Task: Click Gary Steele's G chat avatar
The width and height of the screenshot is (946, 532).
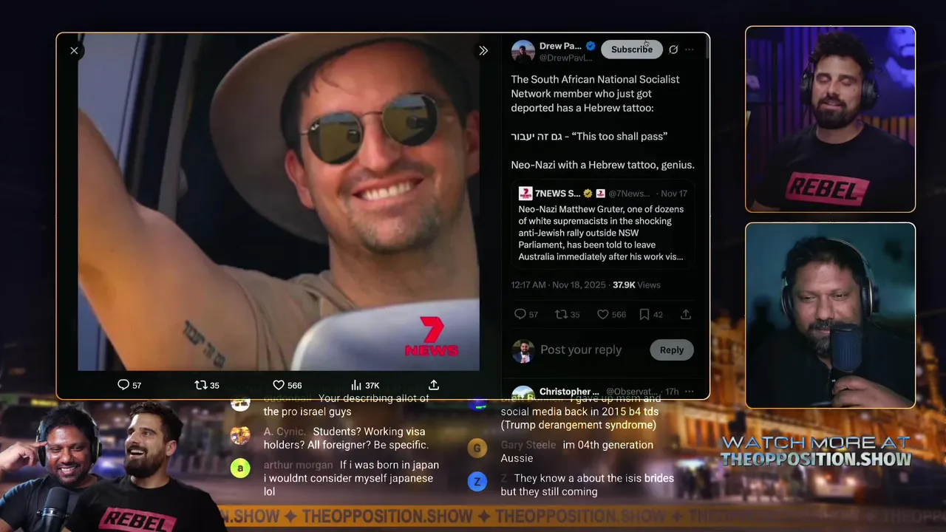Action: click(x=477, y=449)
